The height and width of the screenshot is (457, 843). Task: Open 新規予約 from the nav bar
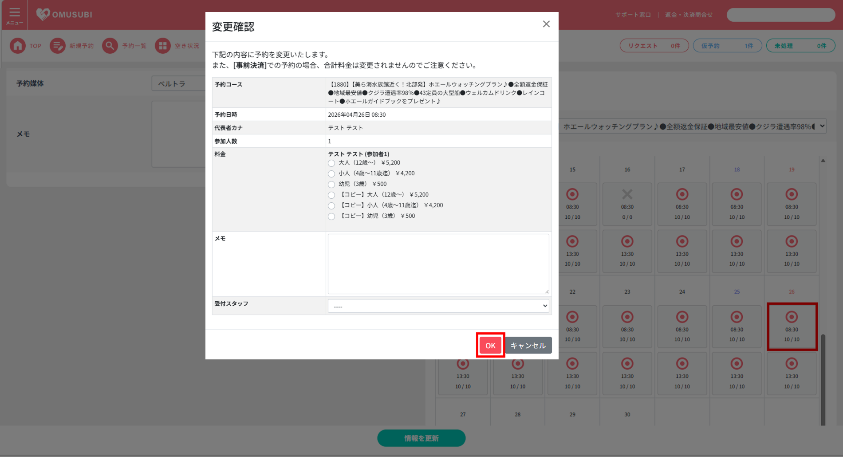point(72,46)
